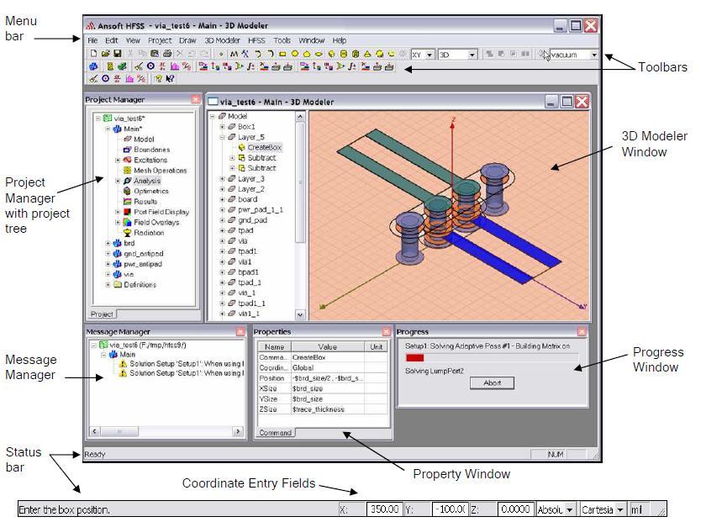The width and height of the screenshot is (701, 522).
Task: Open the XY drawing plane dropdown
Action: coord(430,55)
